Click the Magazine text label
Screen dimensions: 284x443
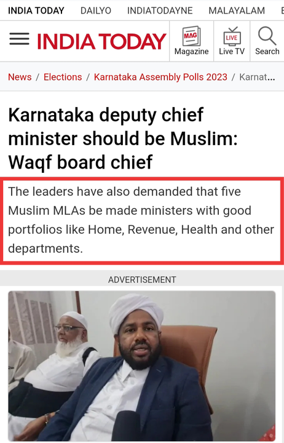tap(191, 52)
